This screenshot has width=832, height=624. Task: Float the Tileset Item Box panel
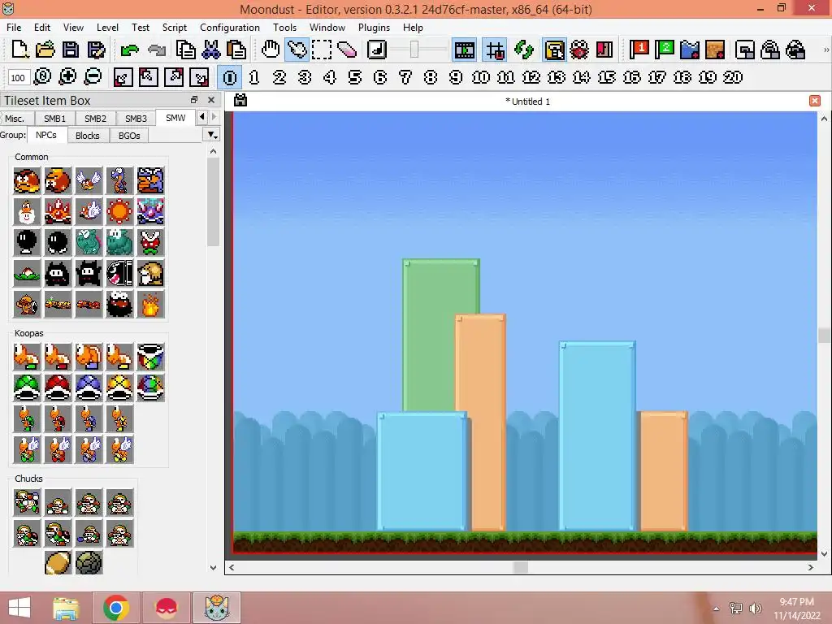click(194, 100)
